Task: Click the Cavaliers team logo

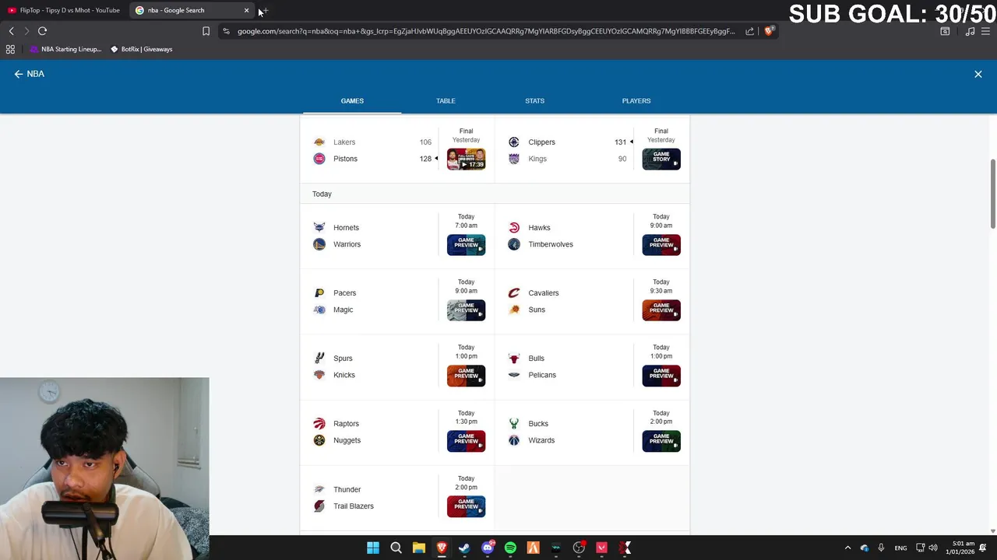Action: click(x=514, y=293)
